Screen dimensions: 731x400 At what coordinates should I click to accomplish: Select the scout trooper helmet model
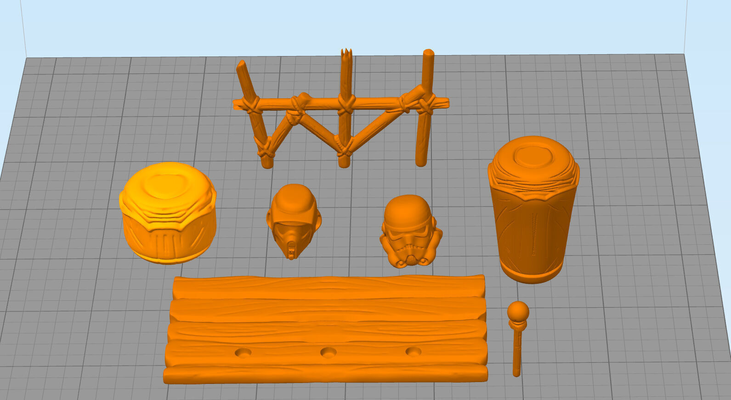pyautogui.click(x=294, y=221)
